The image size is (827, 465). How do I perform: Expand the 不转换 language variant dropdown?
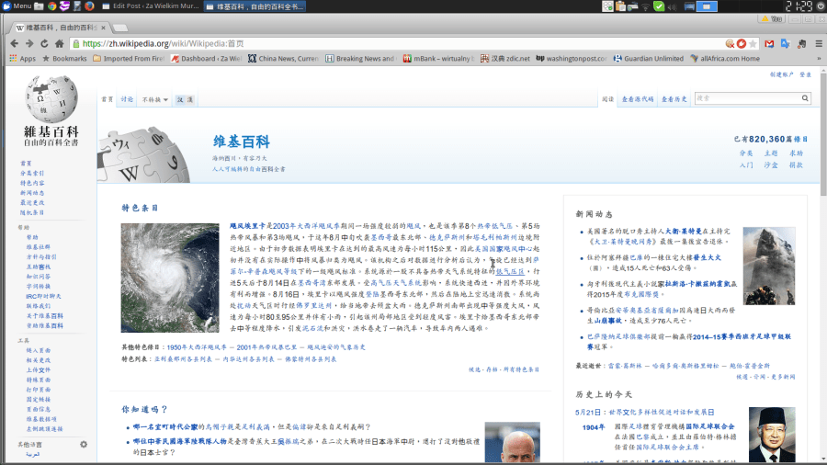click(x=155, y=99)
